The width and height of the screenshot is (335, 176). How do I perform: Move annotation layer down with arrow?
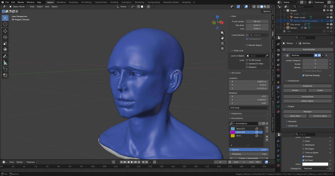coord(267,140)
